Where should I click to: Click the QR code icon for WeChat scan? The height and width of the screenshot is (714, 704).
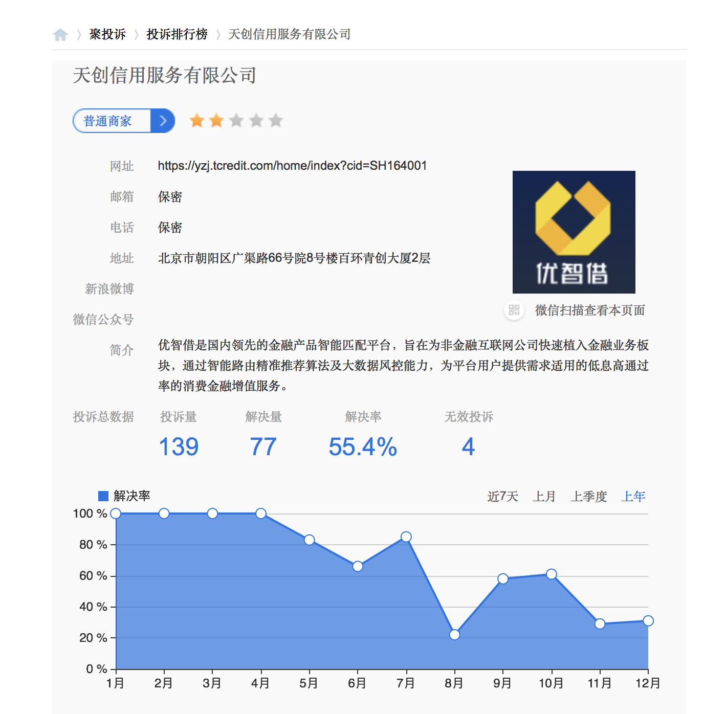click(x=513, y=310)
